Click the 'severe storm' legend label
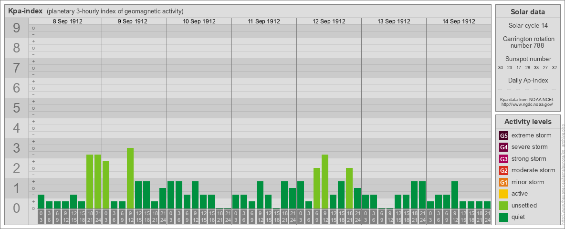This screenshot has width=565, height=229. click(529, 147)
